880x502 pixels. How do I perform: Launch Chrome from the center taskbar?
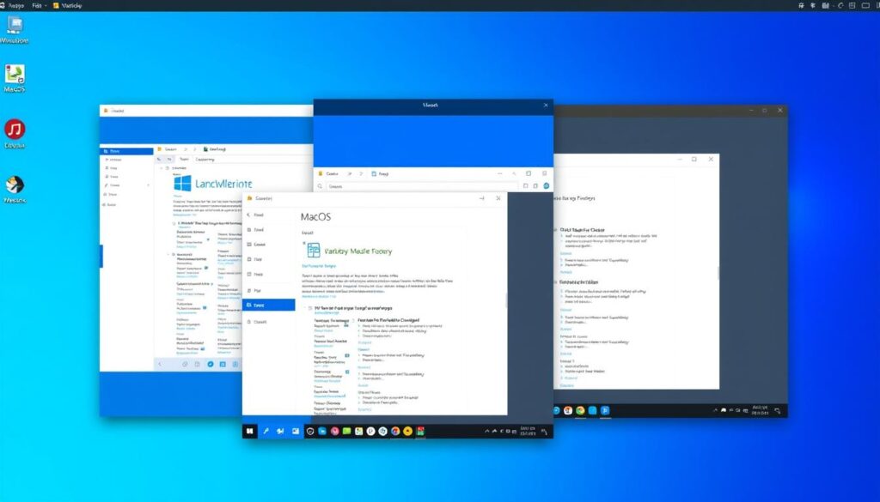coord(395,431)
